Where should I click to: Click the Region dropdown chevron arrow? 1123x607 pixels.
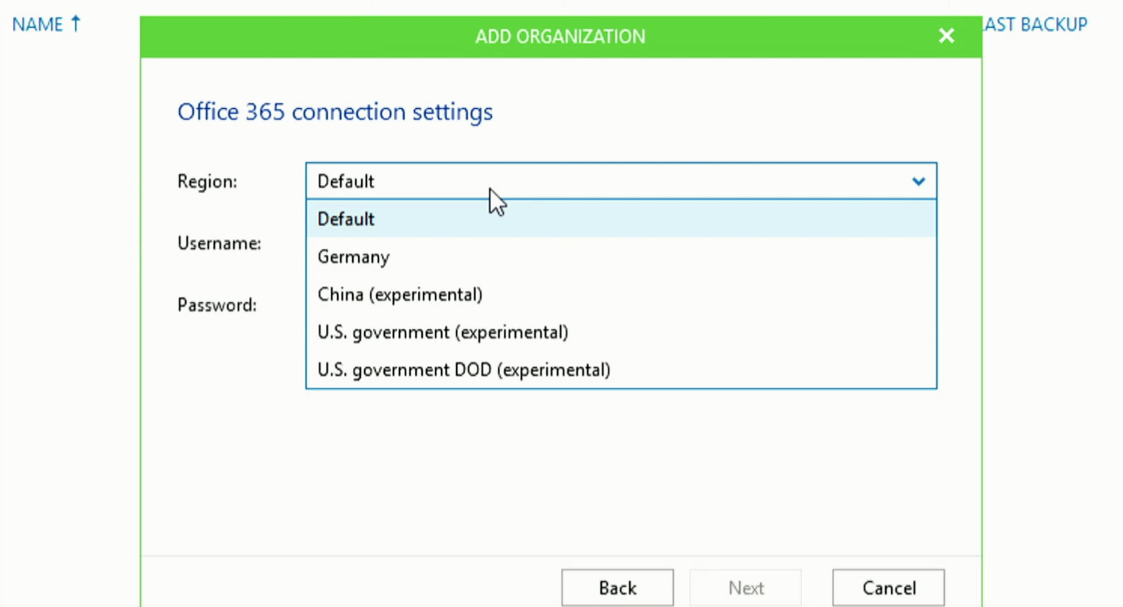pos(919,182)
